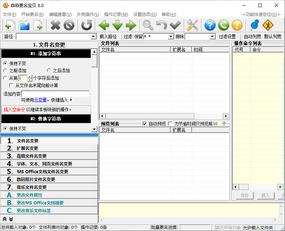Click the blue question mark help icon

(x=210, y=26)
